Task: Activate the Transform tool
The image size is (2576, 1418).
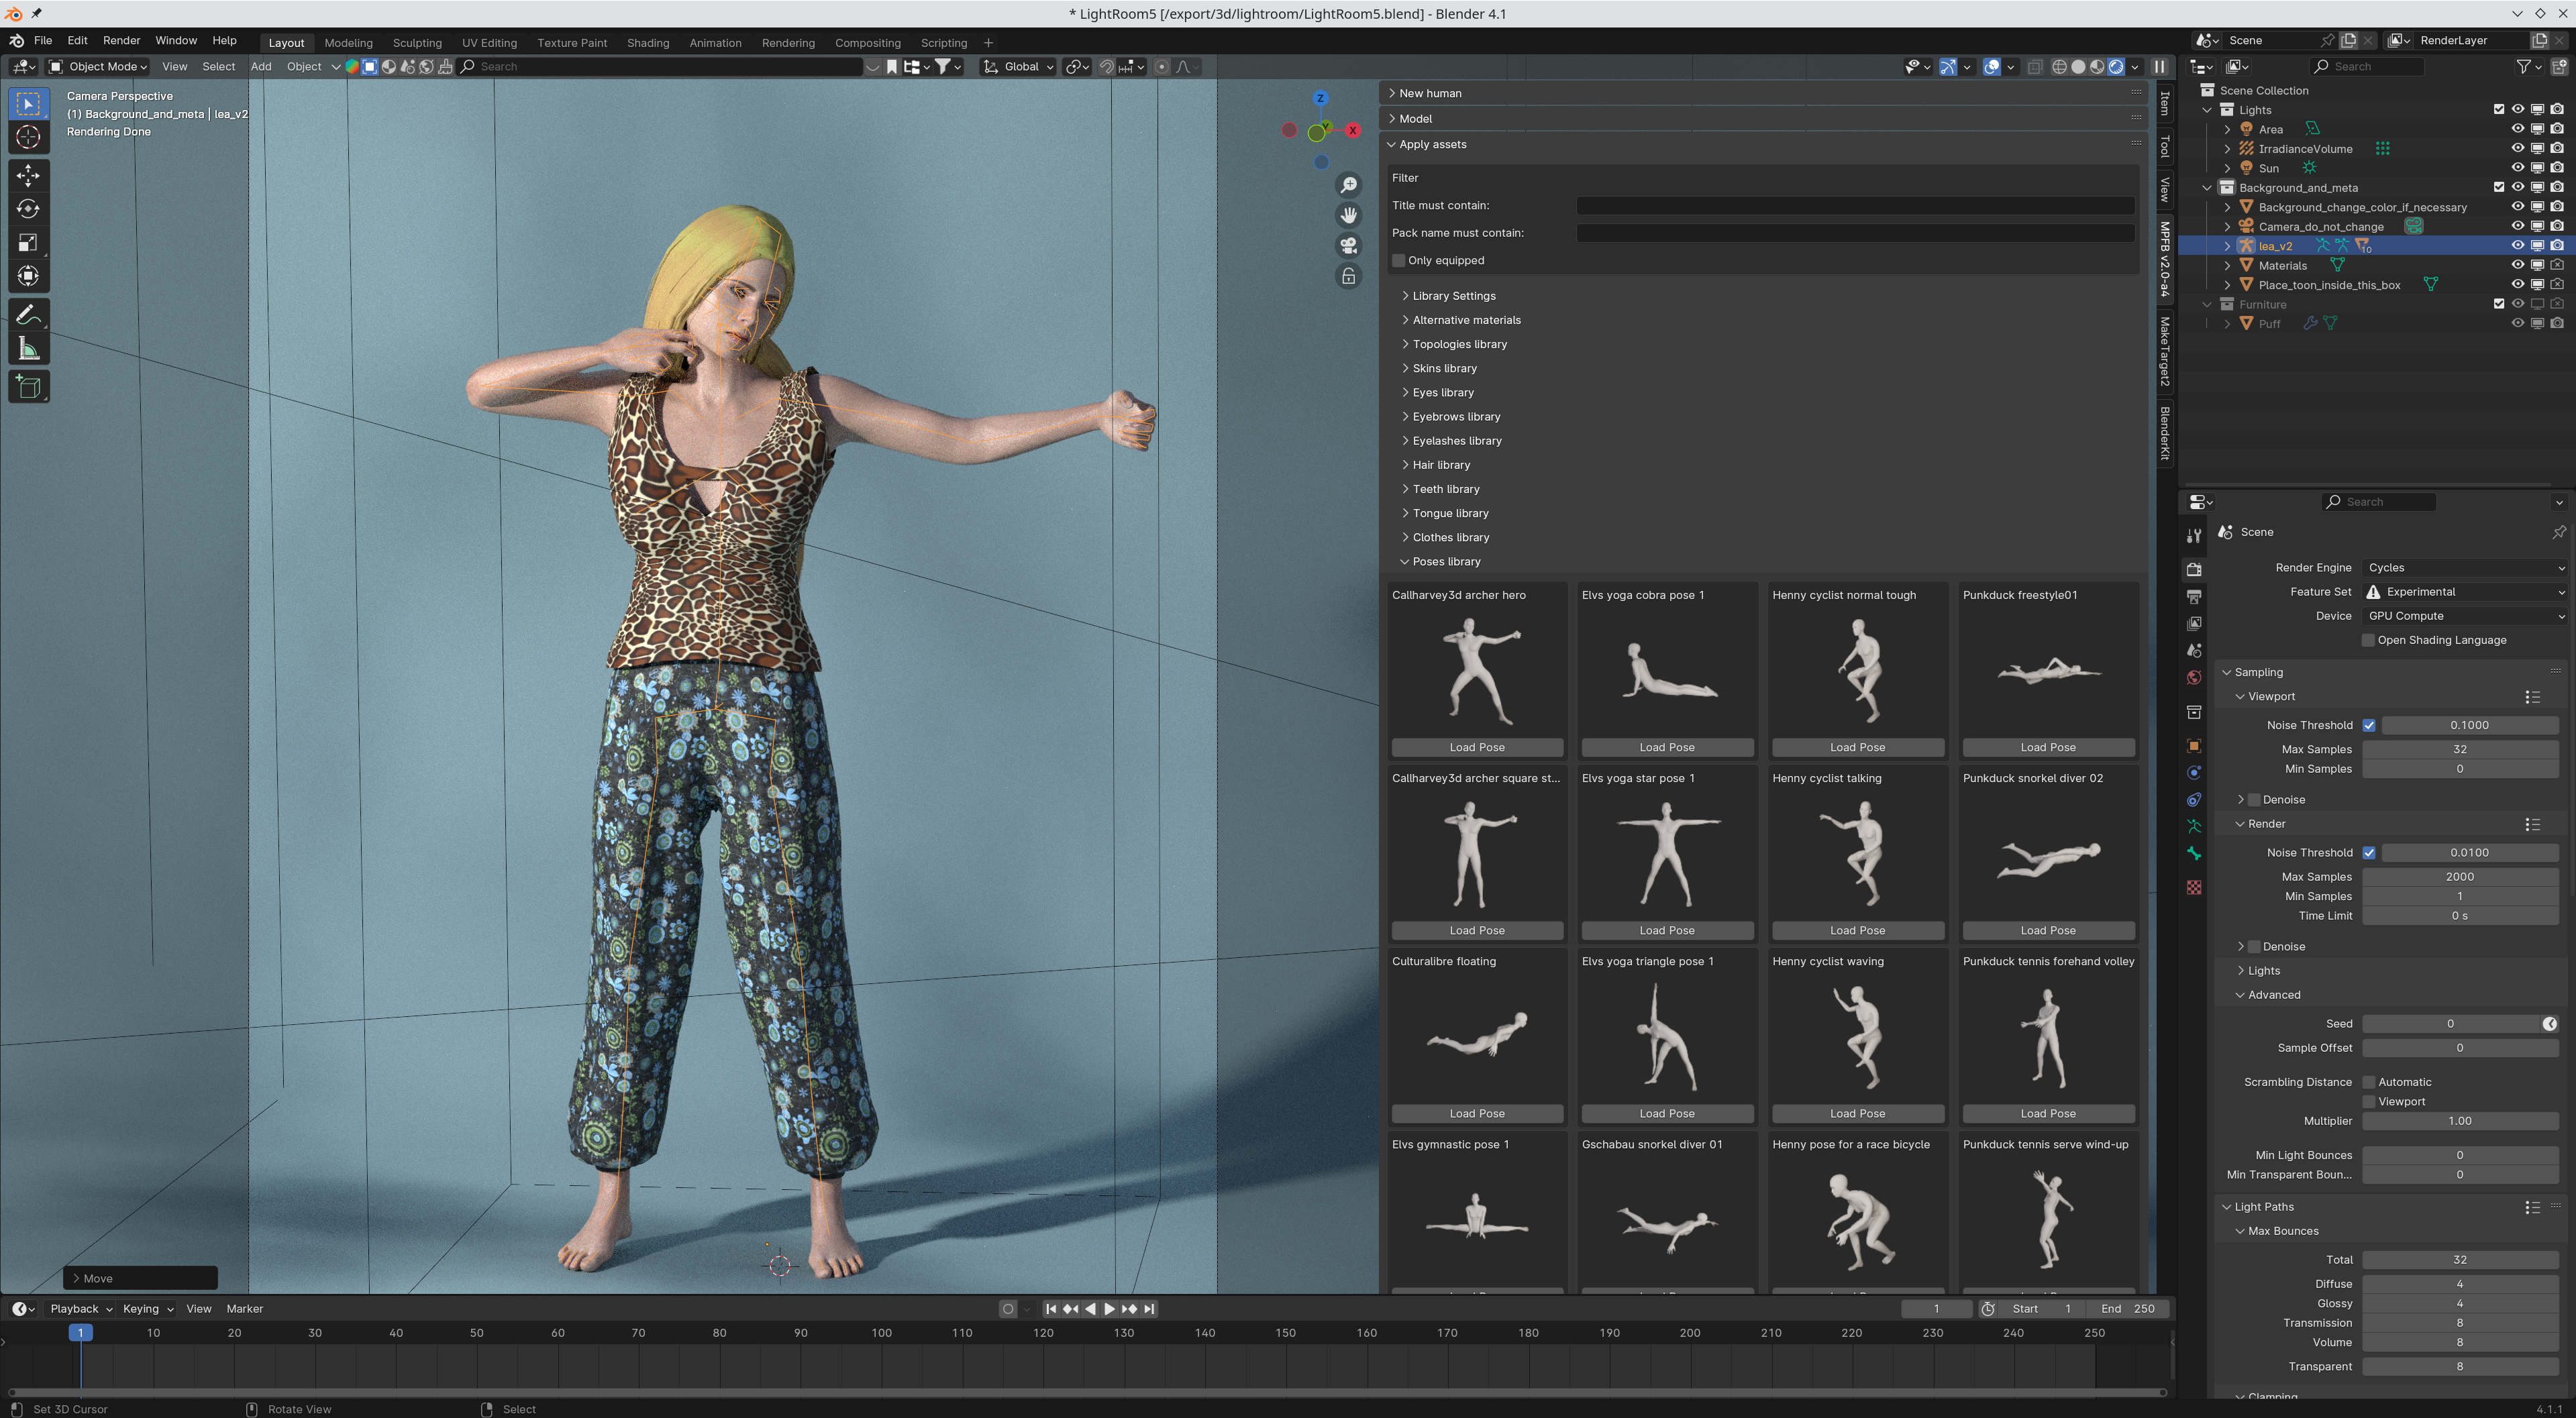Action: pos(28,276)
